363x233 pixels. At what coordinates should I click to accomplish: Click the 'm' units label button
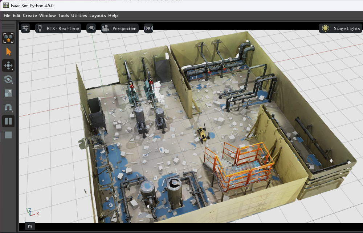(x=30, y=226)
